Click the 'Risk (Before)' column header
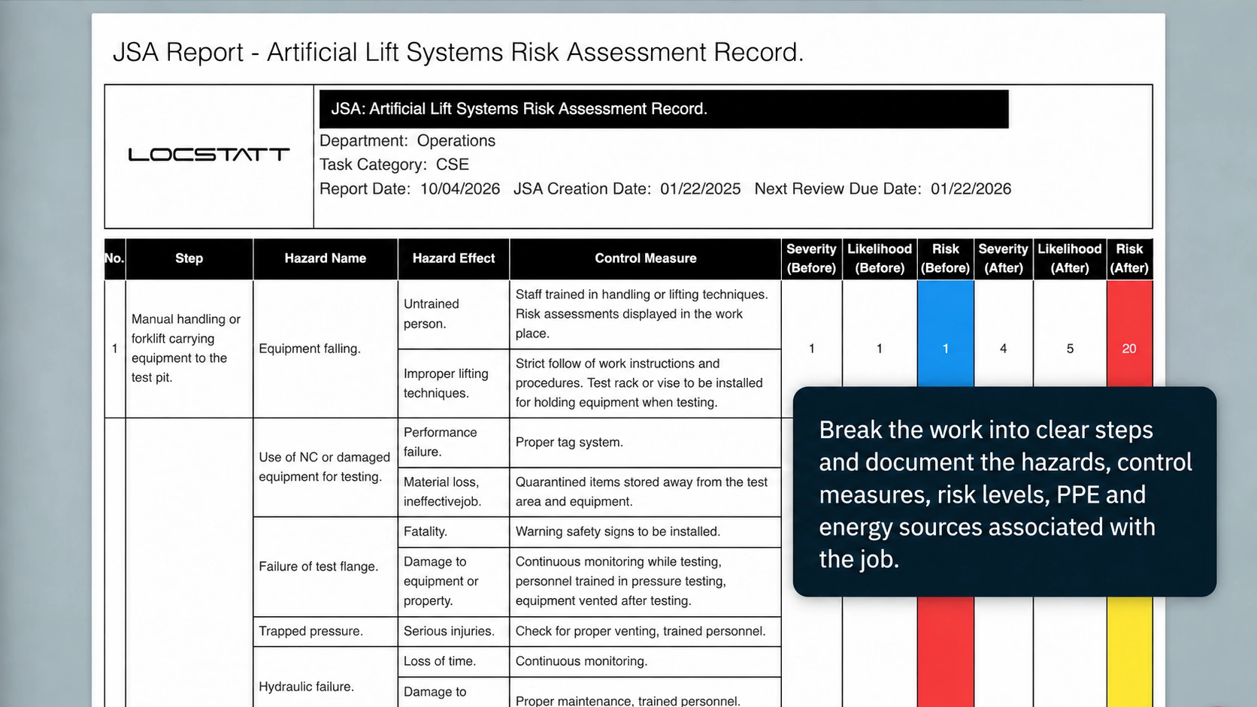The width and height of the screenshot is (1257, 707). click(x=946, y=258)
